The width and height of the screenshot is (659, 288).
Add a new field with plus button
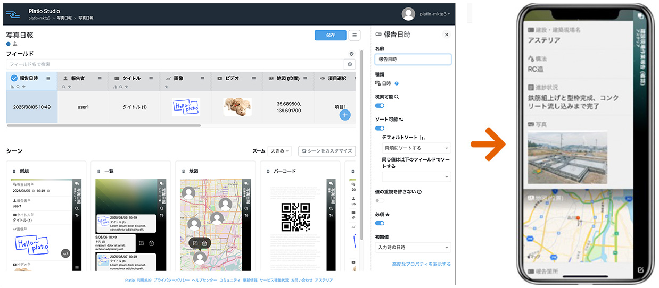pos(345,115)
